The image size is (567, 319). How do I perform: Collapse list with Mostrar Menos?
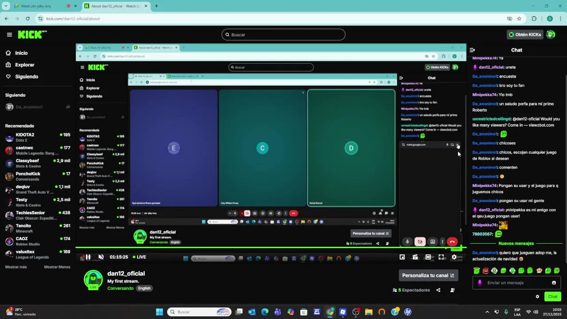point(57,267)
